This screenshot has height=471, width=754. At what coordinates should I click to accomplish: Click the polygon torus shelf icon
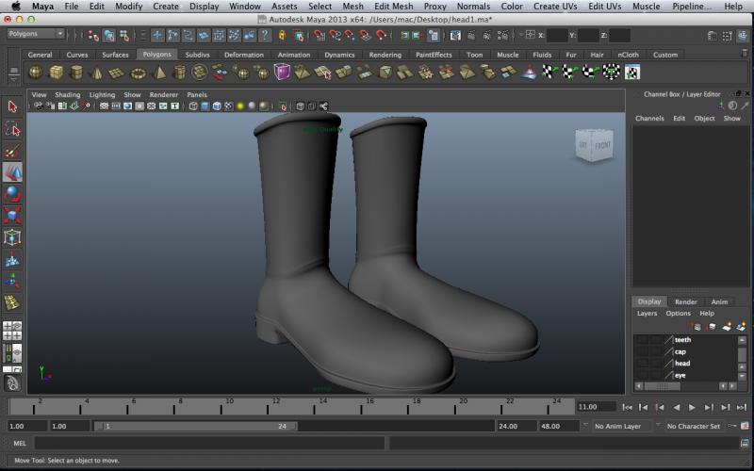pos(139,73)
